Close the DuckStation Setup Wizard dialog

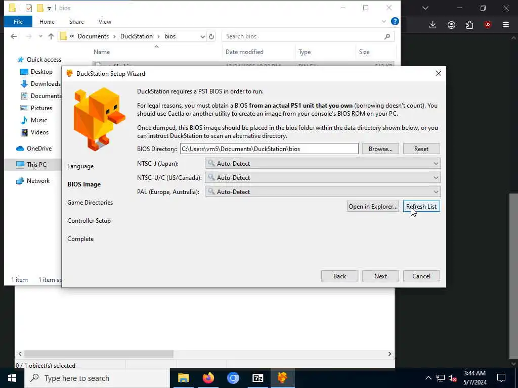click(439, 74)
